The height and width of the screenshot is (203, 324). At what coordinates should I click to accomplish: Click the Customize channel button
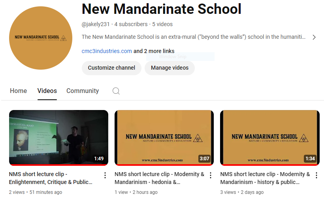pyautogui.click(x=111, y=68)
